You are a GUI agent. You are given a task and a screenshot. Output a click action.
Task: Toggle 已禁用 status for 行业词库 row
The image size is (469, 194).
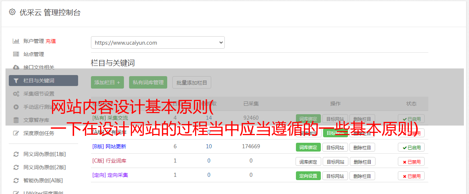(x=411, y=161)
